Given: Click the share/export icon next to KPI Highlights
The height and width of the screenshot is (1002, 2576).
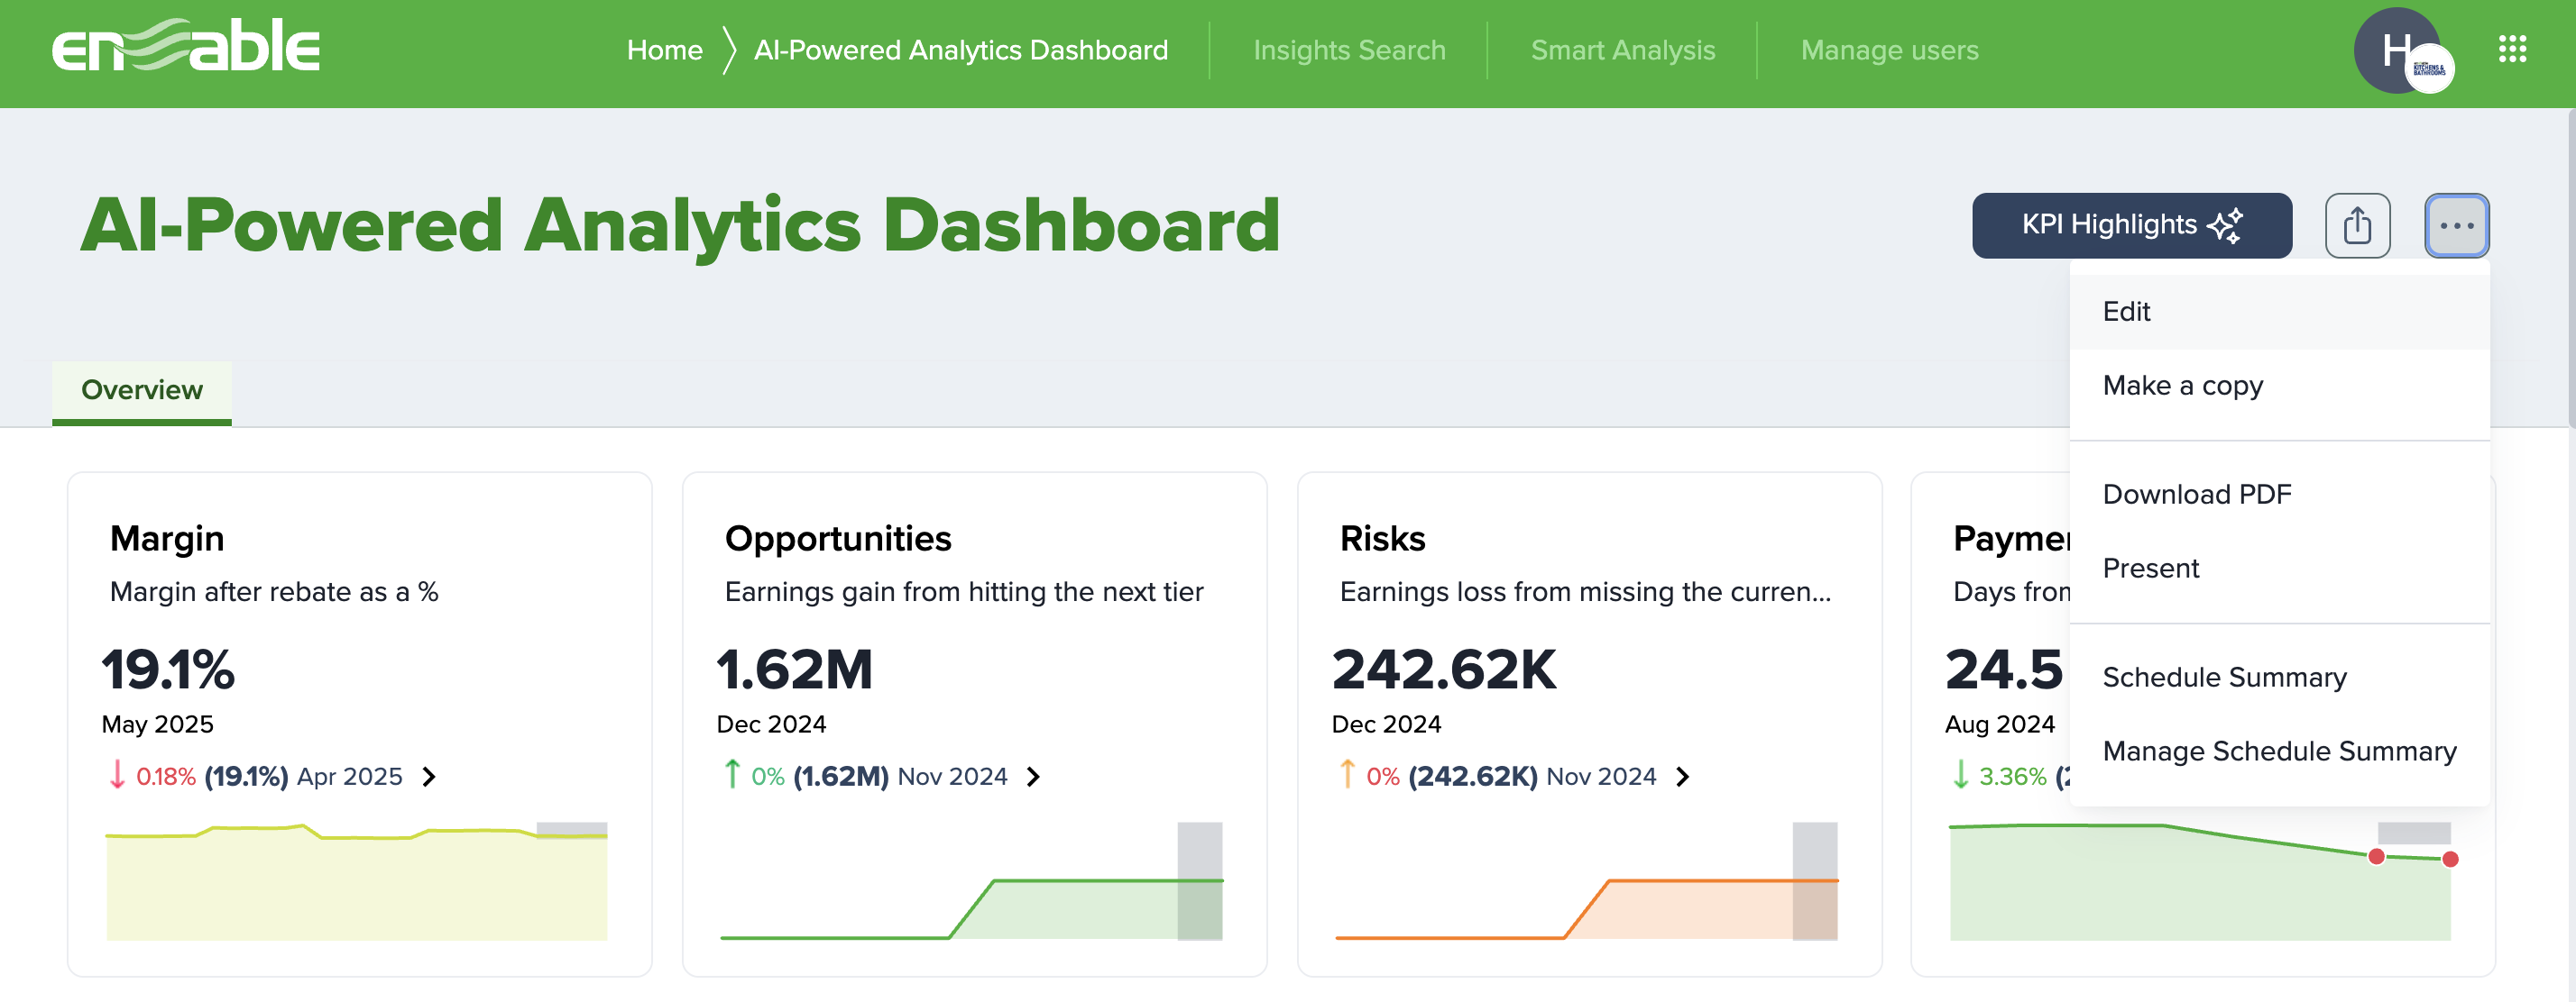Looking at the screenshot, I should point(2358,224).
